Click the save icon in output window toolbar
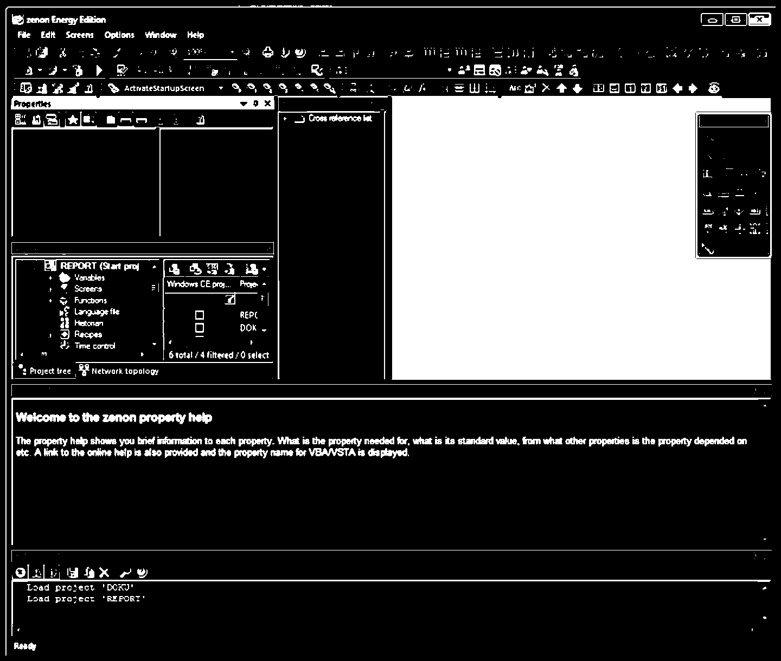781x661 pixels. click(73, 572)
